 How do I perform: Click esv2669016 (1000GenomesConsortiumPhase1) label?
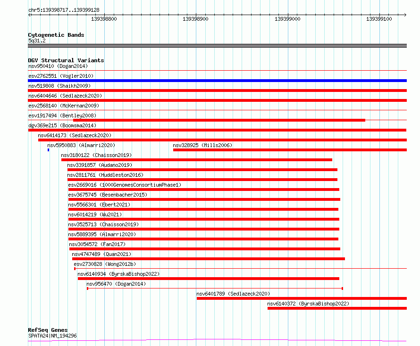pos(125,185)
